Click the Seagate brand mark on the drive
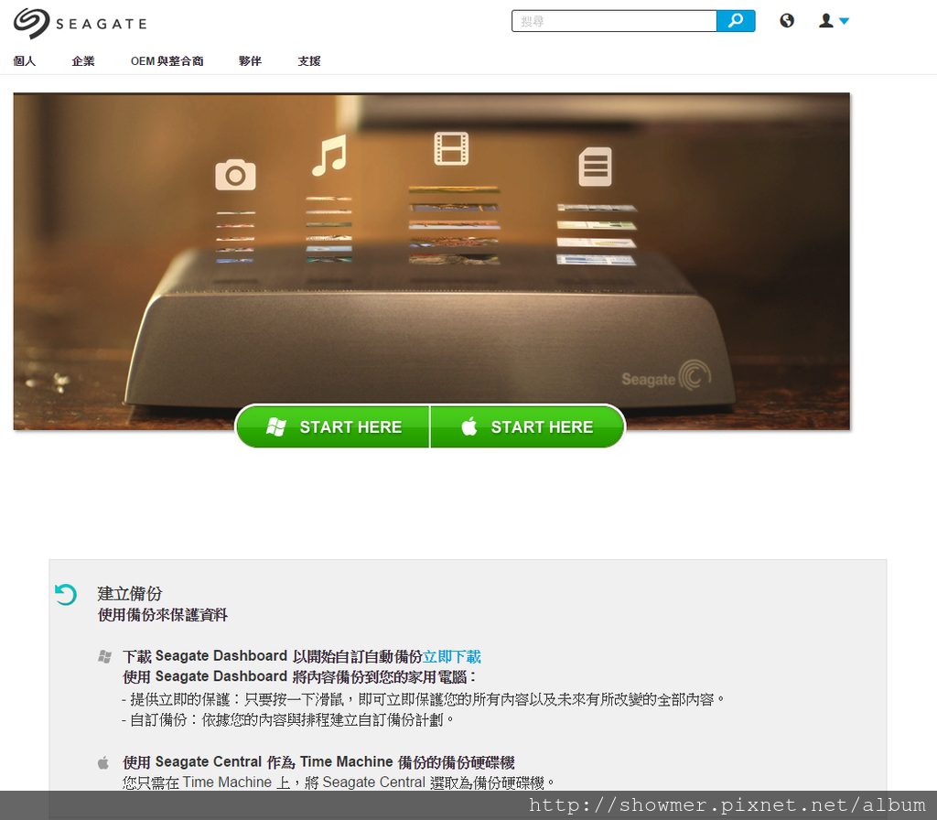The height and width of the screenshot is (820, 937). (666, 376)
